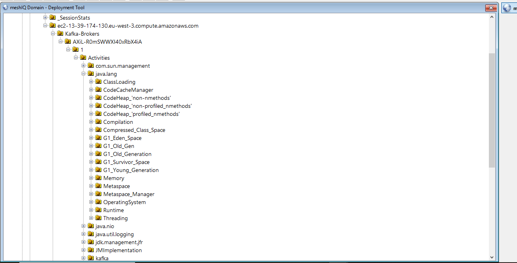Click the tree scrollbar up arrow

click(492, 17)
